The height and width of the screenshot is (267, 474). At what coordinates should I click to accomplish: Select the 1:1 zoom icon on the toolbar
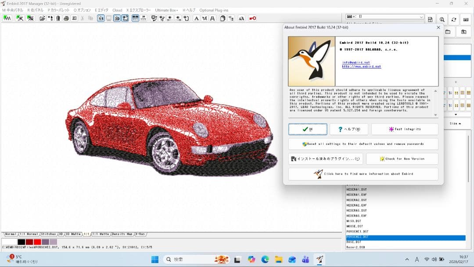(x=102, y=18)
